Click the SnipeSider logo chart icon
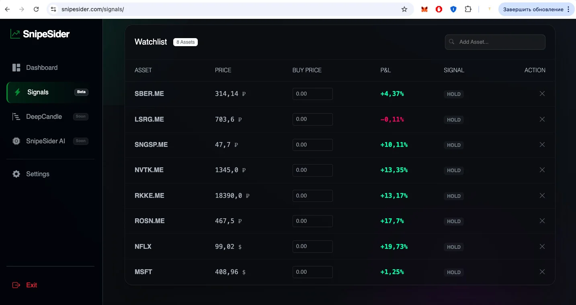576x305 pixels. (x=15, y=34)
